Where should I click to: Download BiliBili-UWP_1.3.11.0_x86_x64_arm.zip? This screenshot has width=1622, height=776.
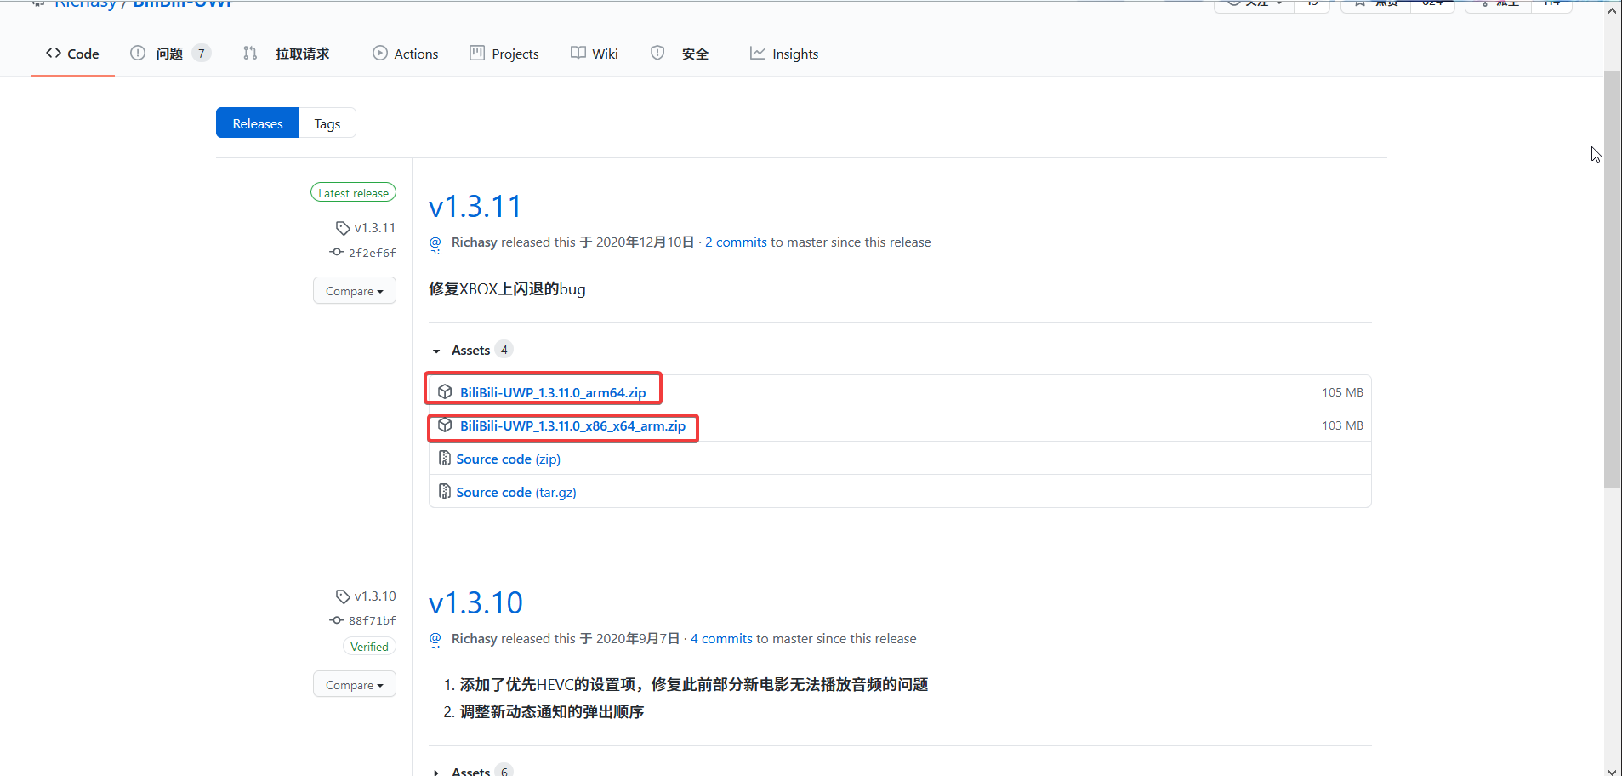pyautogui.click(x=572, y=425)
